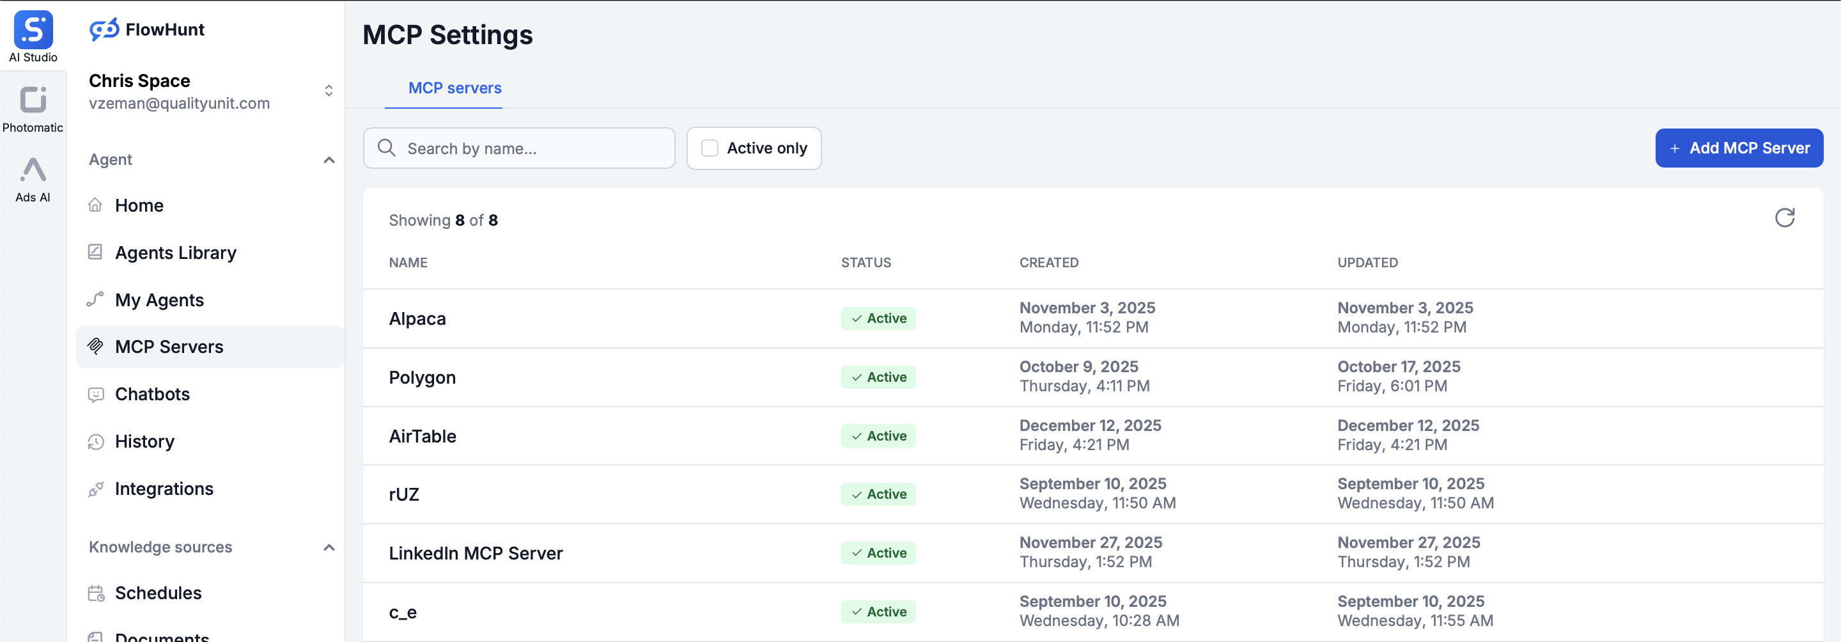The width and height of the screenshot is (1841, 642).
Task: Click the Active status badge for Alpaca
Action: tap(878, 318)
